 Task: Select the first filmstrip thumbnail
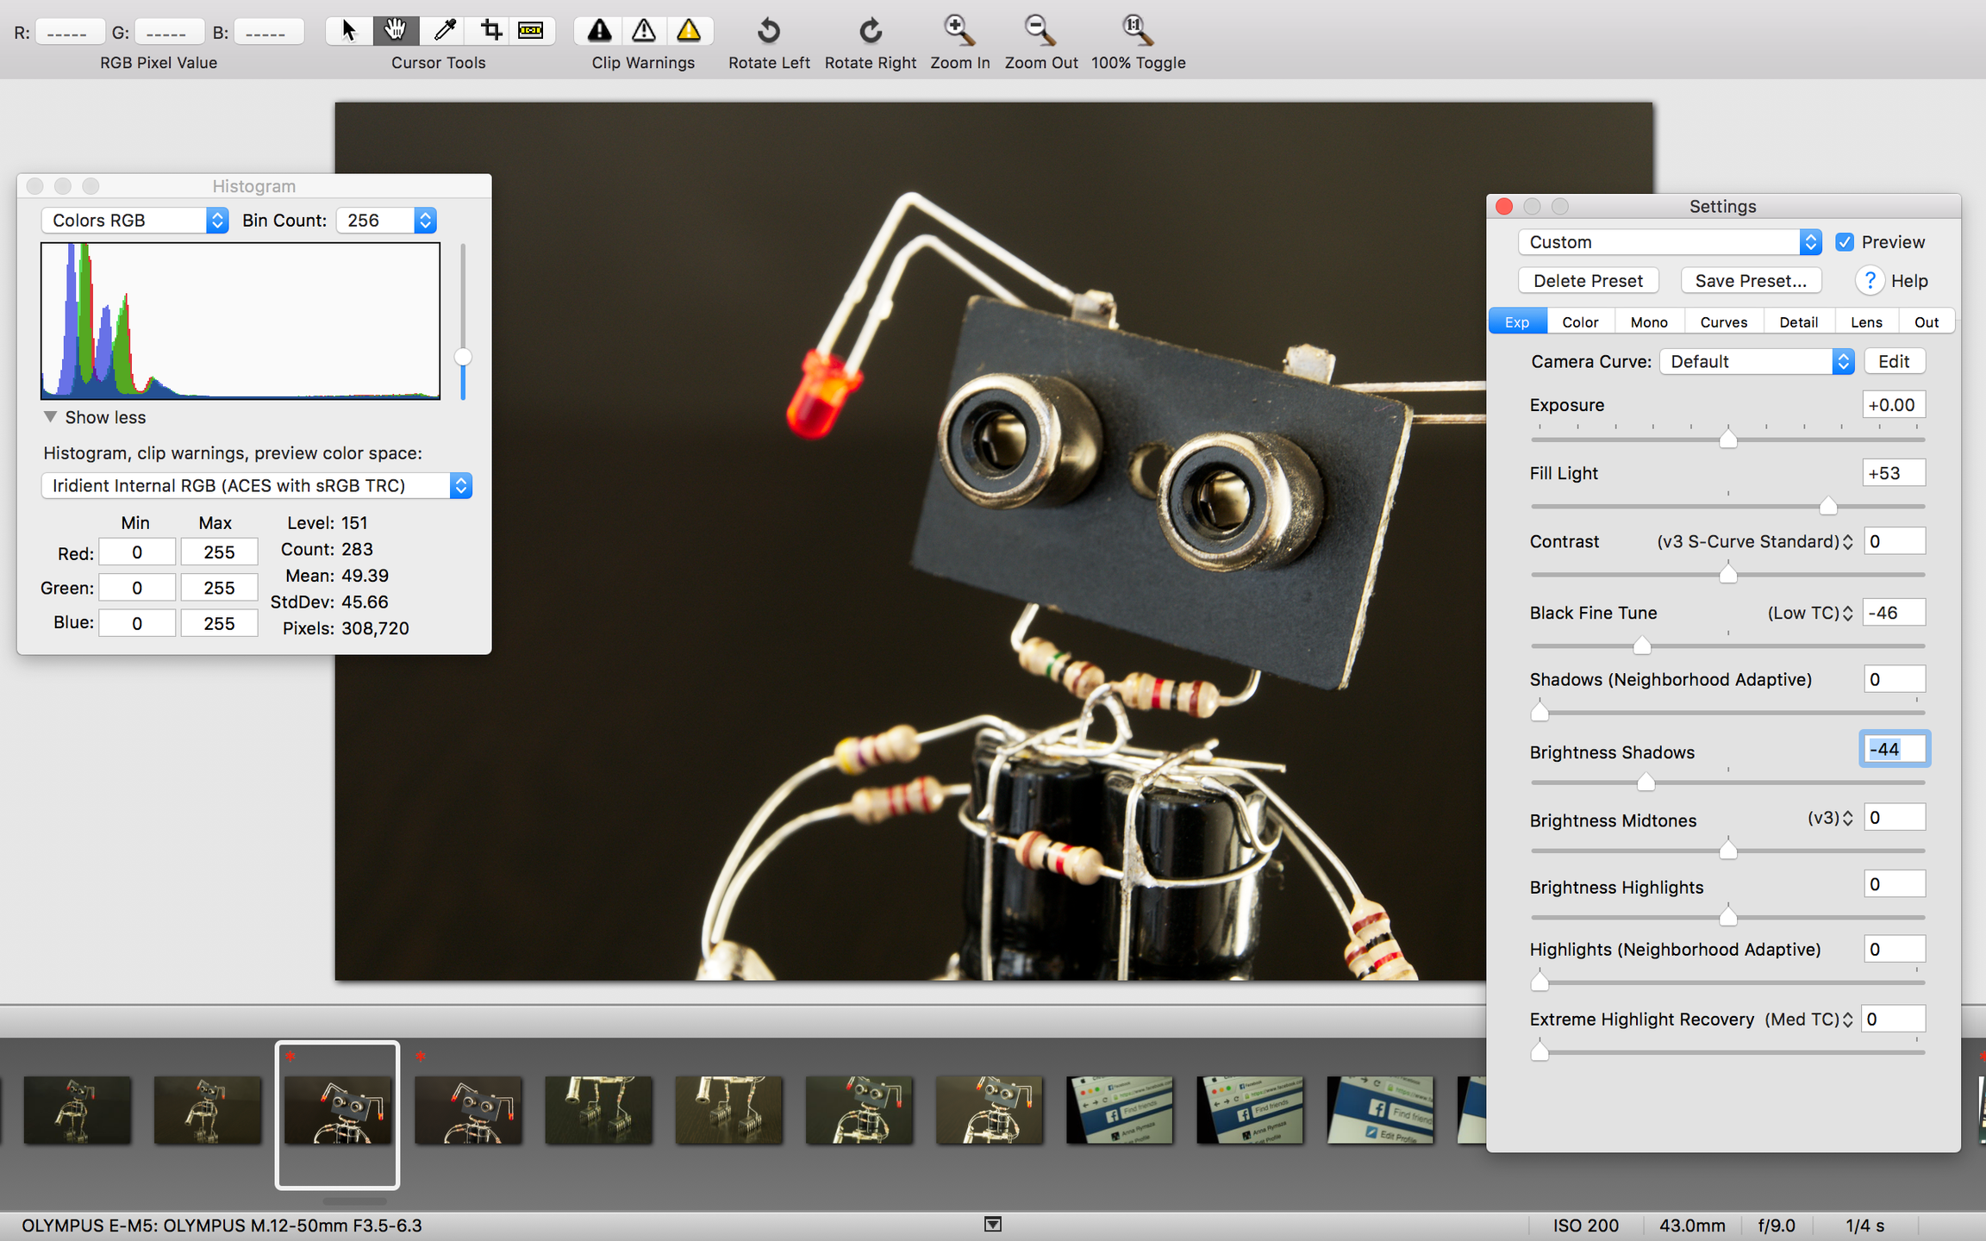click(x=77, y=1111)
